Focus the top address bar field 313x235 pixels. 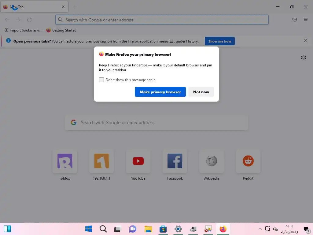point(162,20)
